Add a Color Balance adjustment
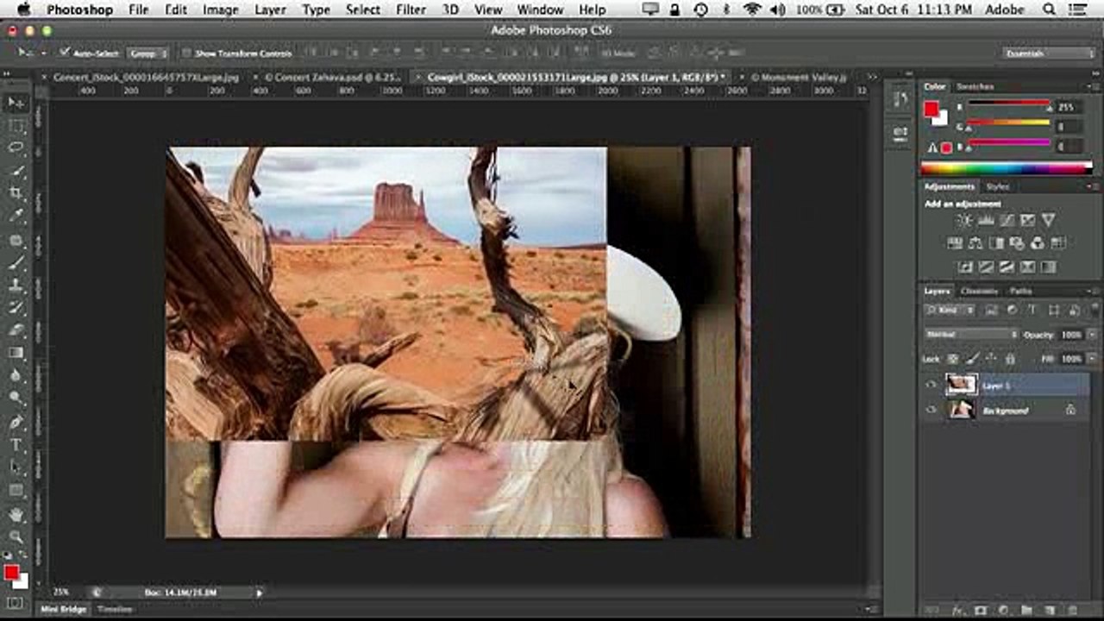1104x621 pixels. tap(975, 244)
